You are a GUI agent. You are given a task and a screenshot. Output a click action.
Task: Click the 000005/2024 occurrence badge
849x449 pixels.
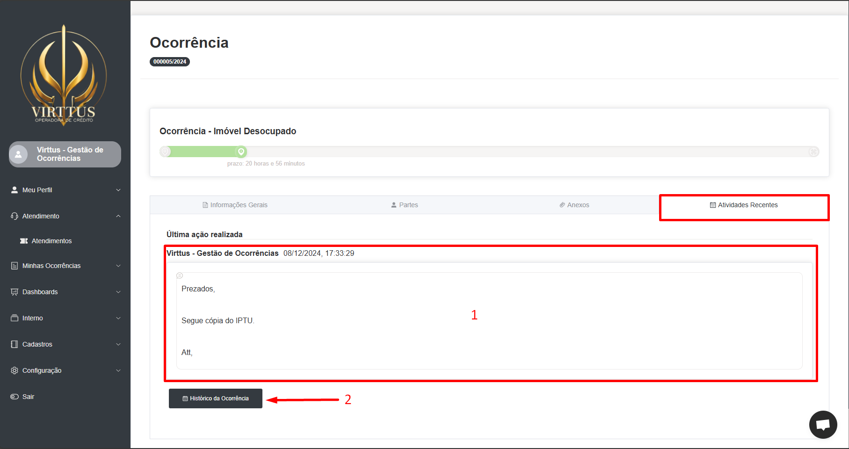pos(170,62)
